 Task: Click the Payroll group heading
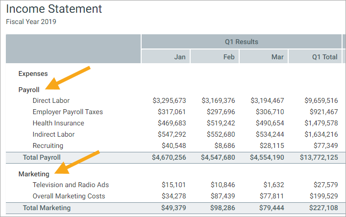[x=29, y=90]
